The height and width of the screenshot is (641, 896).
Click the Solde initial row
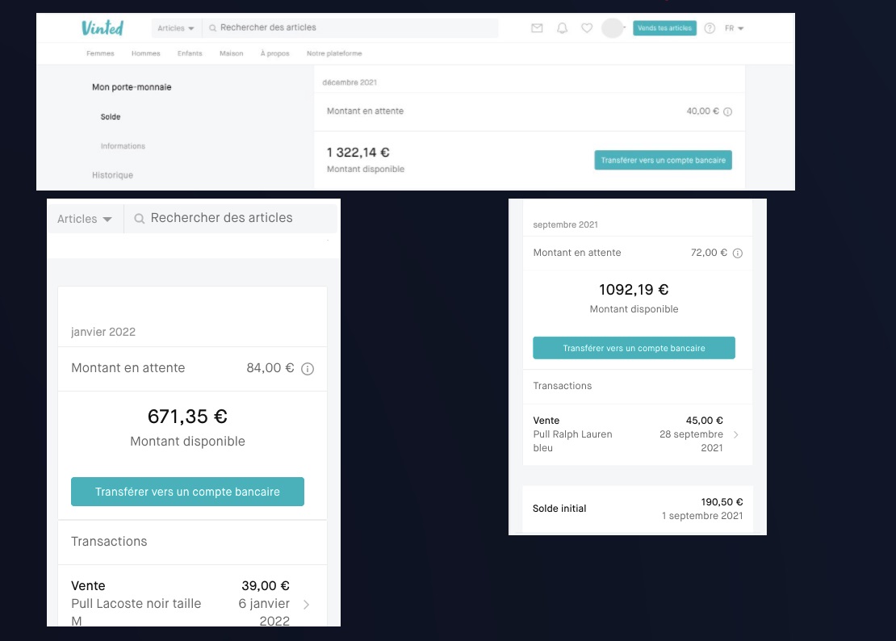[x=637, y=509]
